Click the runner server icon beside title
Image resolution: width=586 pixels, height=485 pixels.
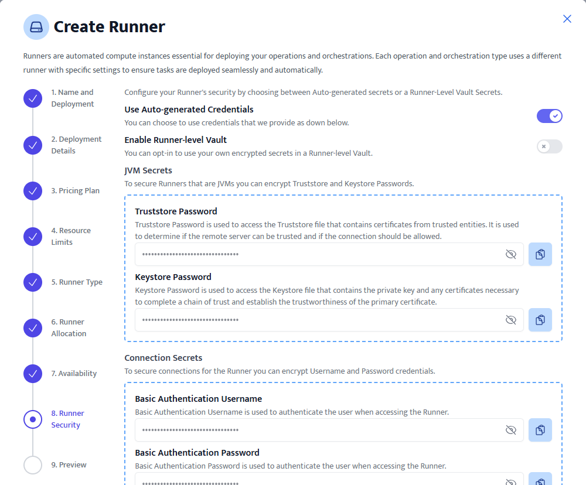tap(36, 27)
